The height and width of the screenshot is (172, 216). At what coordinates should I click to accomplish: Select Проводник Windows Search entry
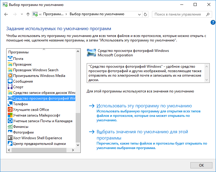tap(36, 70)
